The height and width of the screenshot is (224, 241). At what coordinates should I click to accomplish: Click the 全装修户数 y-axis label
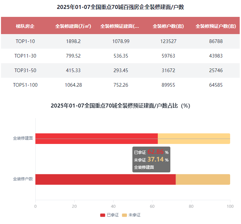pos(23,179)
